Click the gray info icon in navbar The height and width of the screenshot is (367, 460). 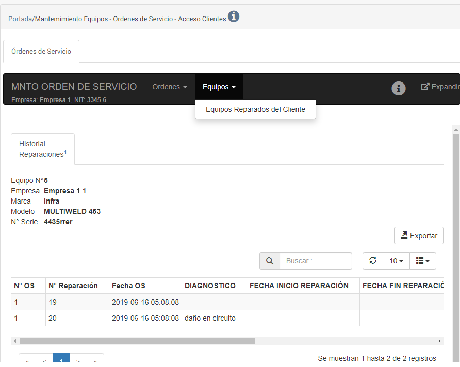398,88
